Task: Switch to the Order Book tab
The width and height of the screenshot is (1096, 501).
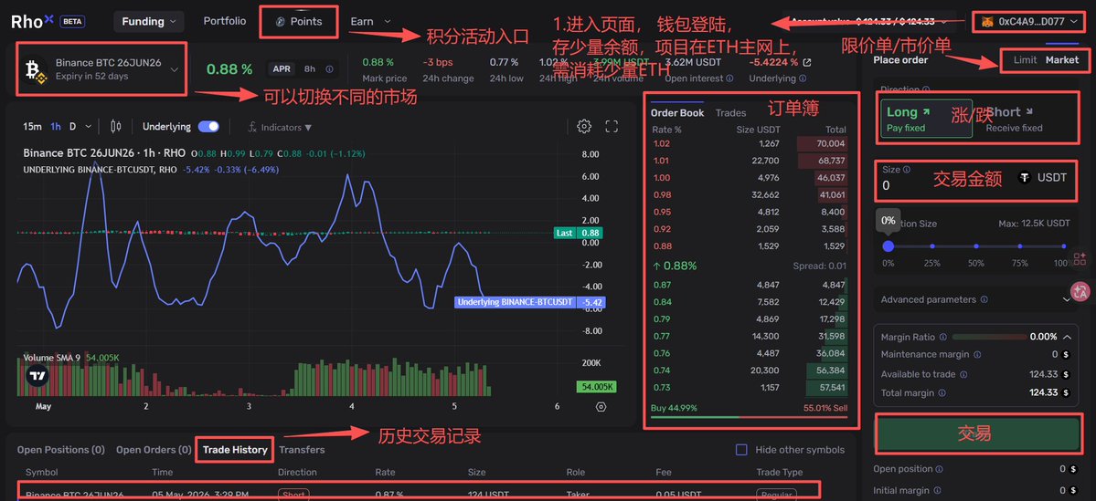Action: [x=677, y=112]
